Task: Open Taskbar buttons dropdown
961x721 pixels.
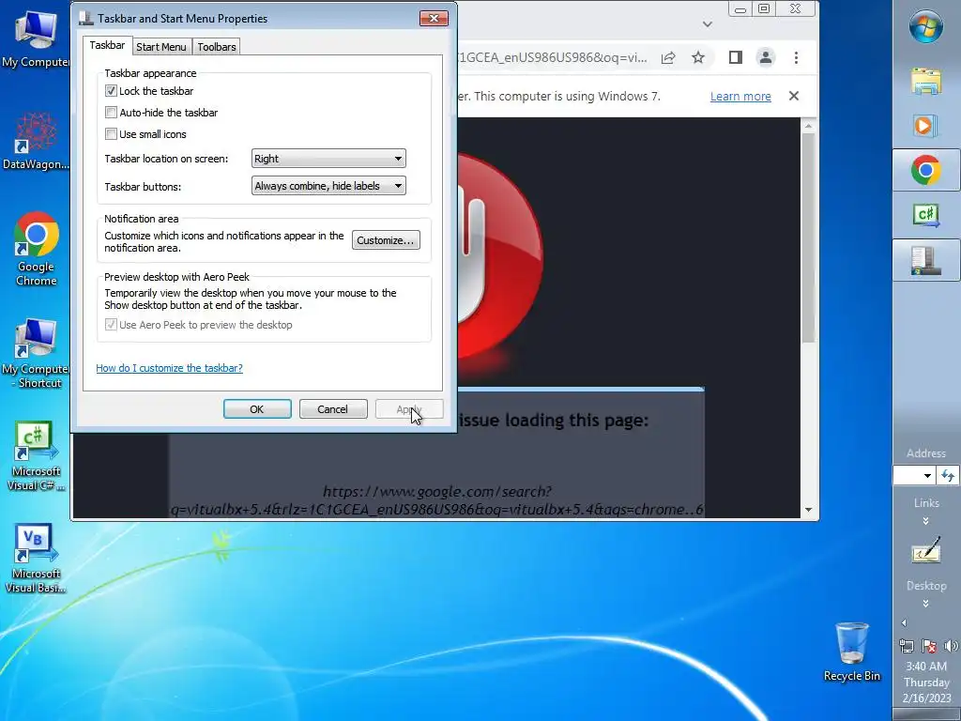Action: coord(328,186)
